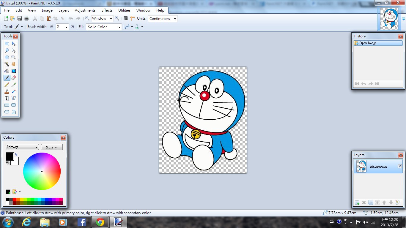Open Google Chrome from the taskbar
The height and width of the screenshot is (228, 406).
[x=100, y=222]
